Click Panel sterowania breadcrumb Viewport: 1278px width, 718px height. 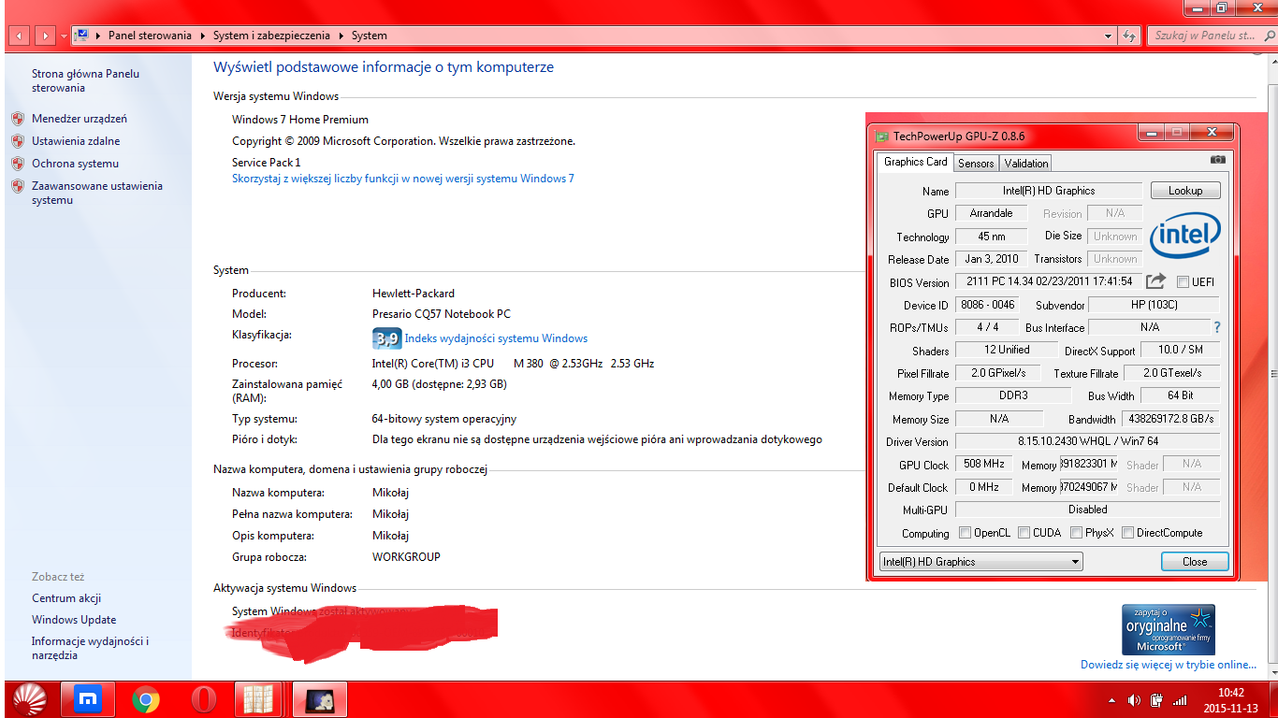click(150, 36)
